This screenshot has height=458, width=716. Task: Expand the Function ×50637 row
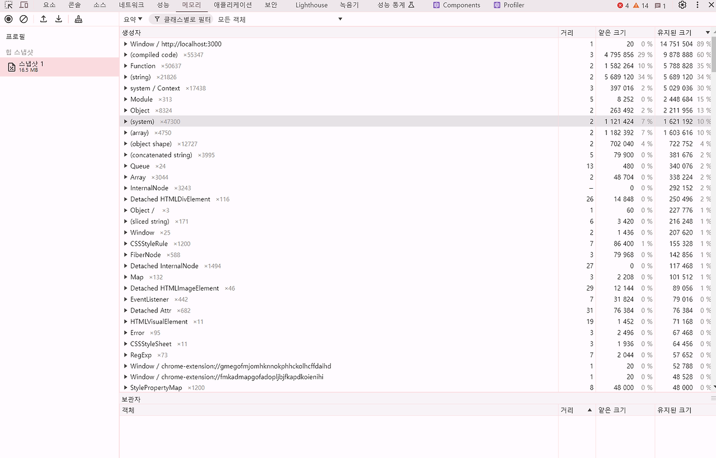coord(125,66)
